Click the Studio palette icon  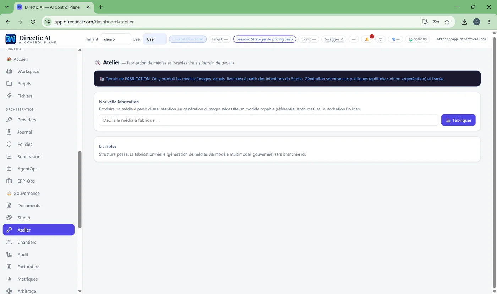click(x=9, y=218)
